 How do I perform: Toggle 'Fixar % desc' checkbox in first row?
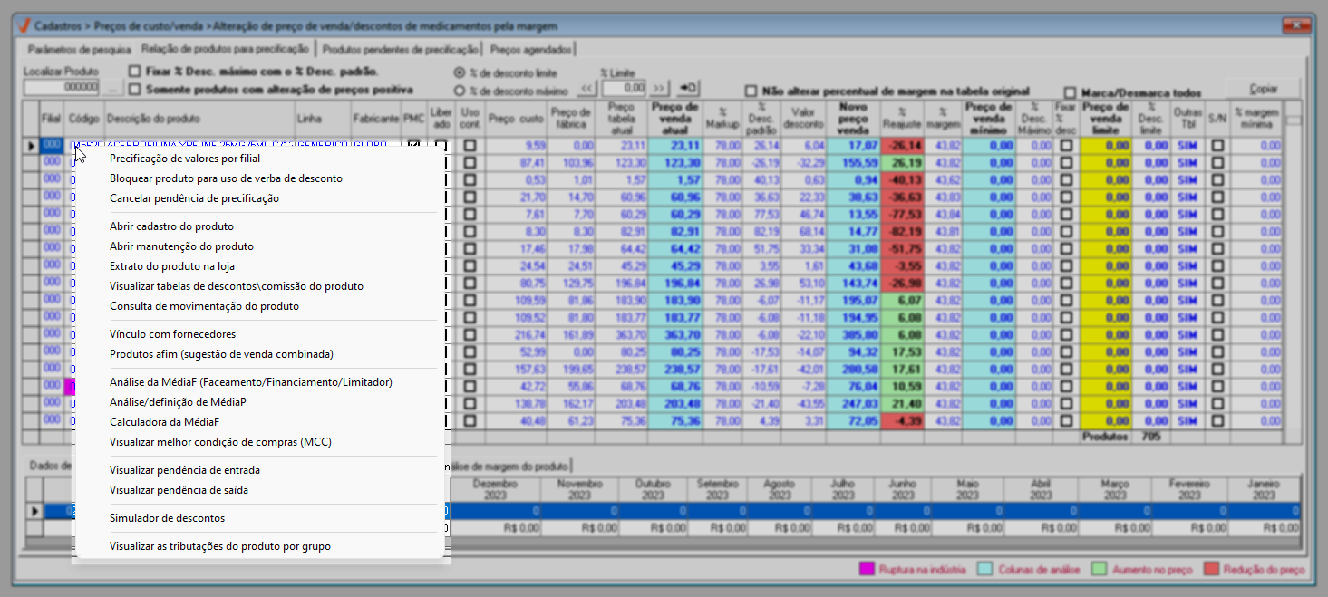1066,145
